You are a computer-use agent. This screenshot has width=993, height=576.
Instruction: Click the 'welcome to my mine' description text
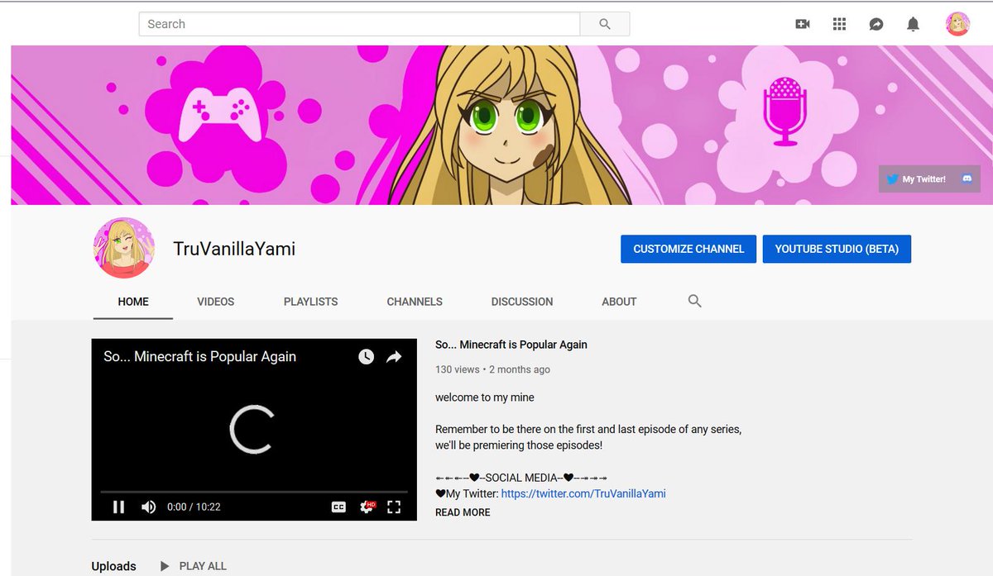point(485,397)
